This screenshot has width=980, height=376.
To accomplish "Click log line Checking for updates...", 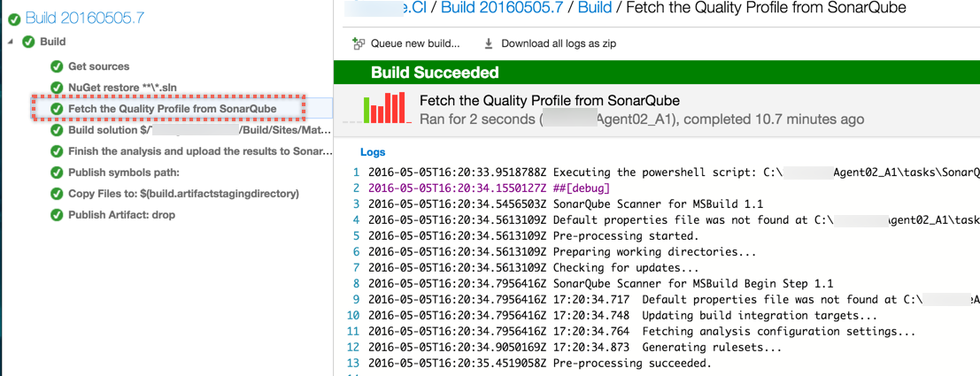I will [x=533, y=268].
